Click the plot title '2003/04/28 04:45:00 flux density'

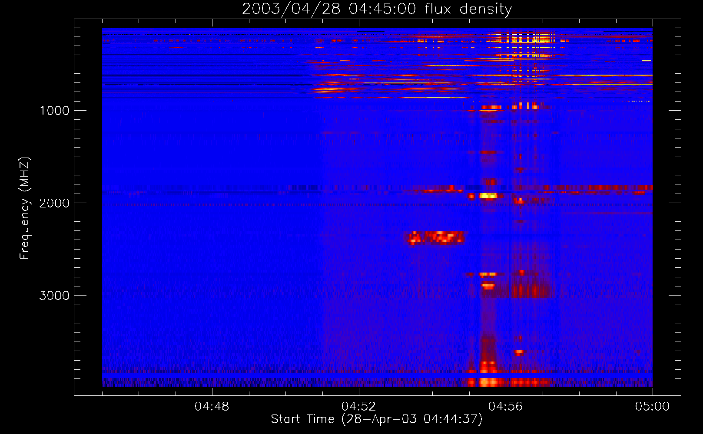point(377,9)
